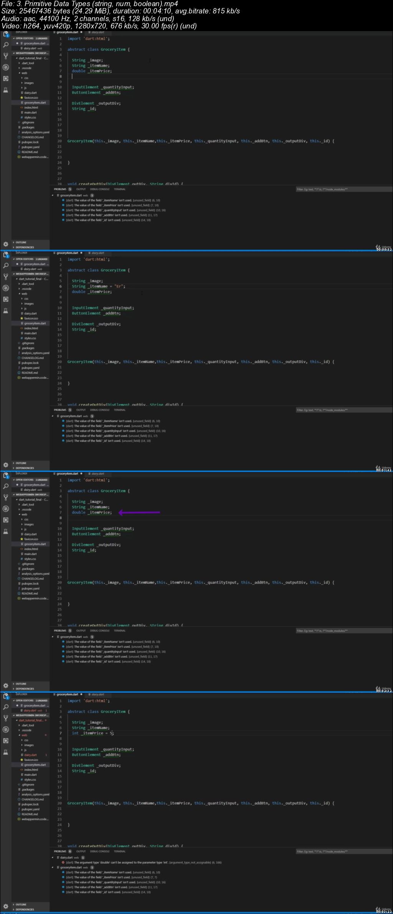Open styles.css in the 00:03:22 frame's explorer
This screenshot has width=393, height=914.
coord(30,780)
